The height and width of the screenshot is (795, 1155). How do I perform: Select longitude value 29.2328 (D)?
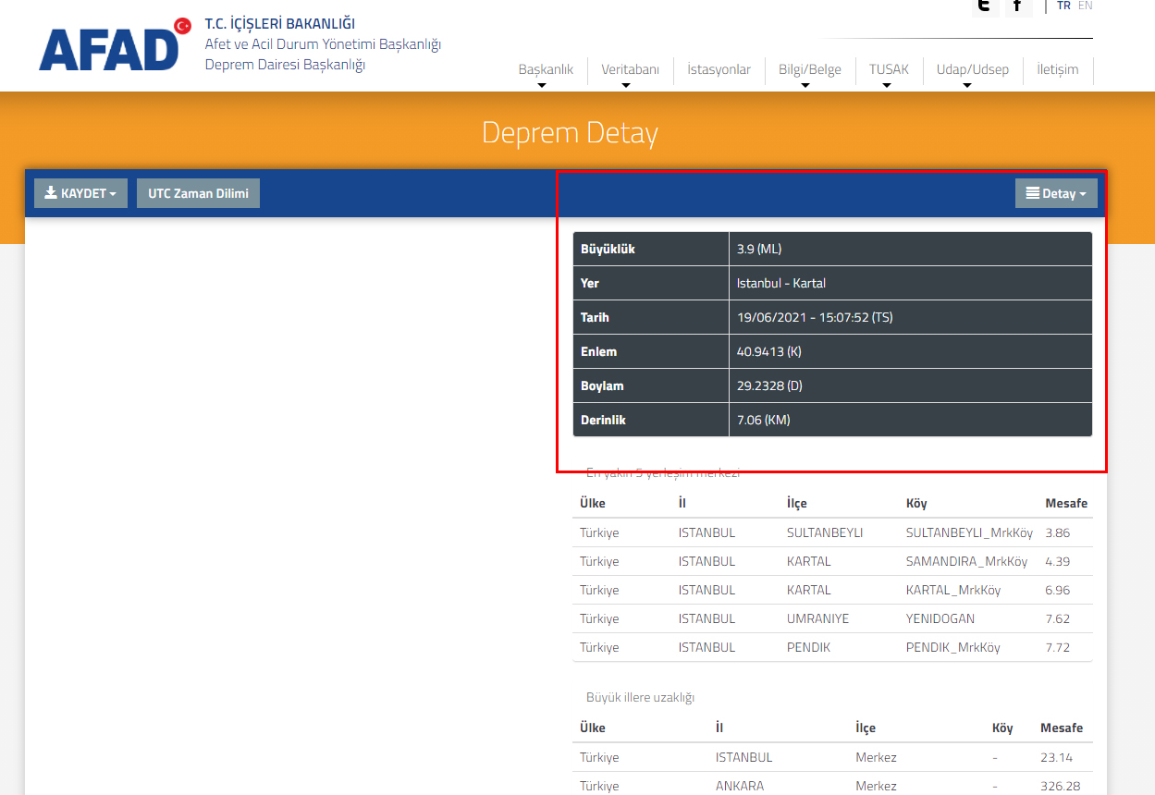[x=769, y=385]
